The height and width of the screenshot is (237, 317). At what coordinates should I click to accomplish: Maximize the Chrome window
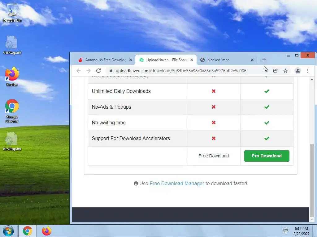click(297, 56)
